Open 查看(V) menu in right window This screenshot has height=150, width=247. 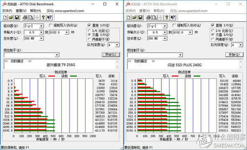(x=144, y=11)
